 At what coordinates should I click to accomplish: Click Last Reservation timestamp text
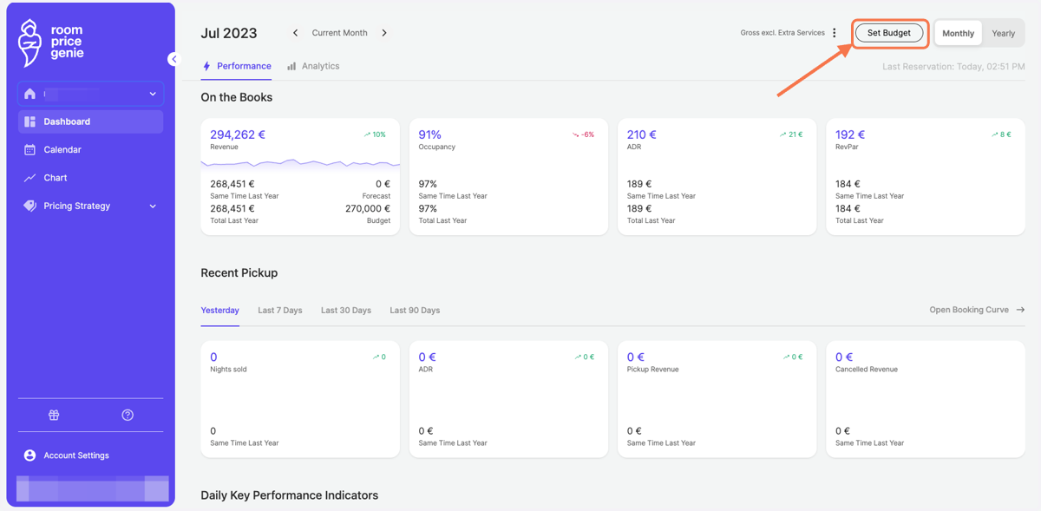[x=953, y=67]
